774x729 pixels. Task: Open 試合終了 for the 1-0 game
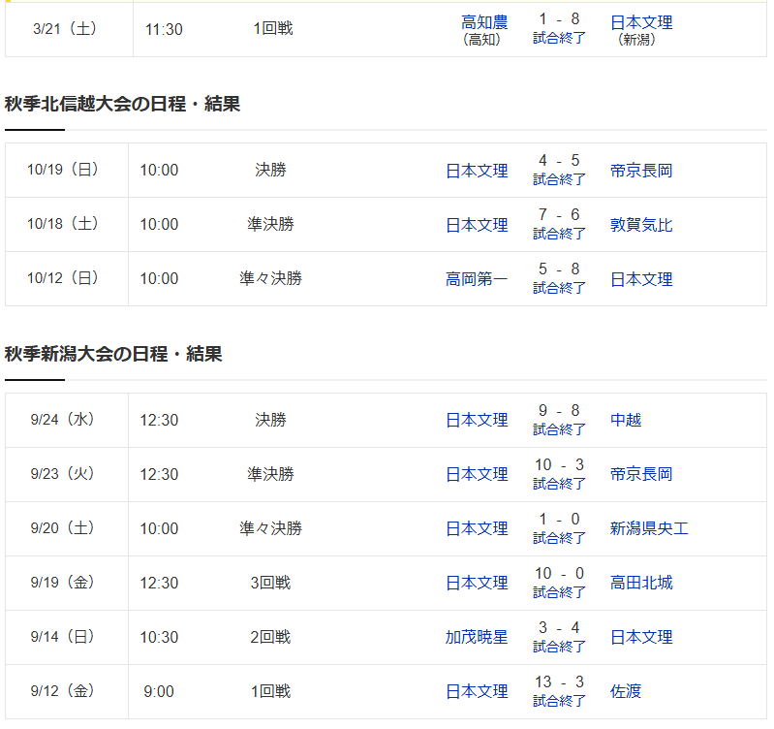(x=559, y=538)
